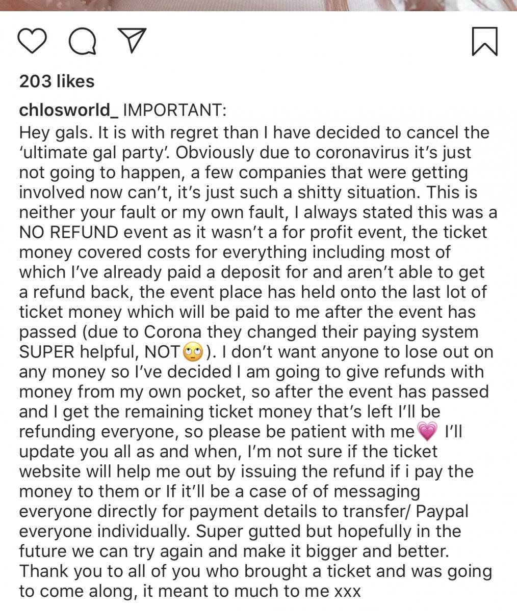Click the pink heart emoji after 'patient with me'
The image size is (517, 611).
coord(427,432)
